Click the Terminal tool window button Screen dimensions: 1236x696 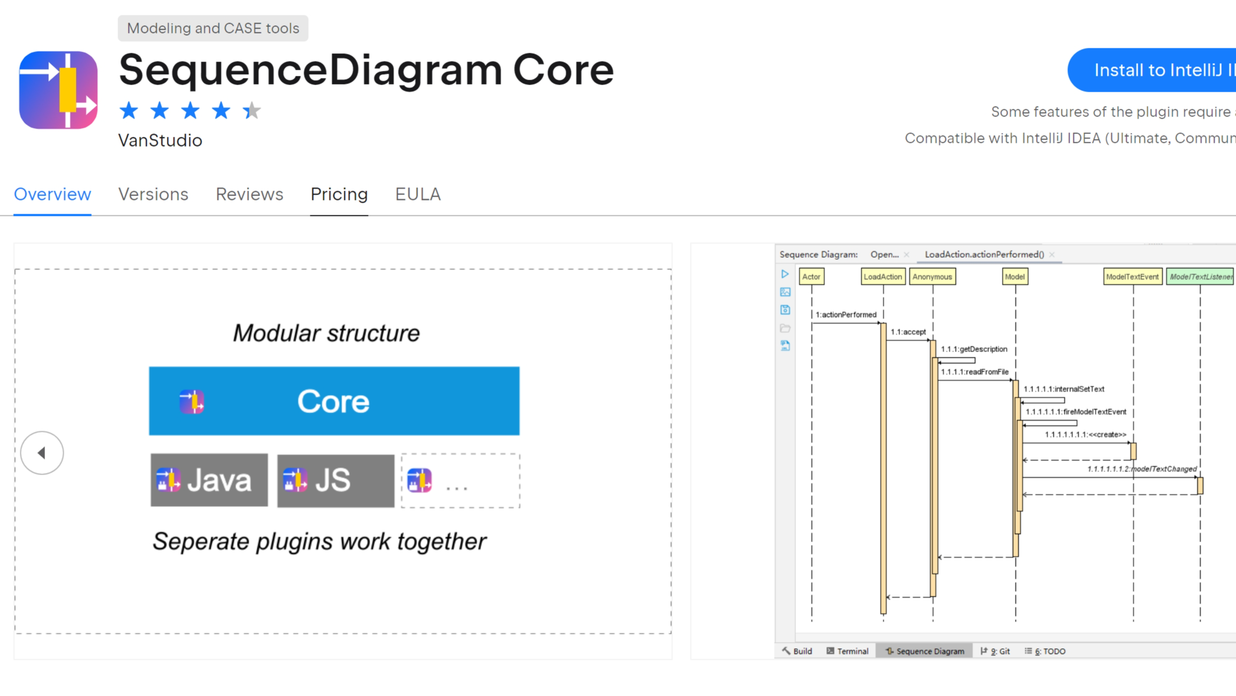click(x=847, y=651)
